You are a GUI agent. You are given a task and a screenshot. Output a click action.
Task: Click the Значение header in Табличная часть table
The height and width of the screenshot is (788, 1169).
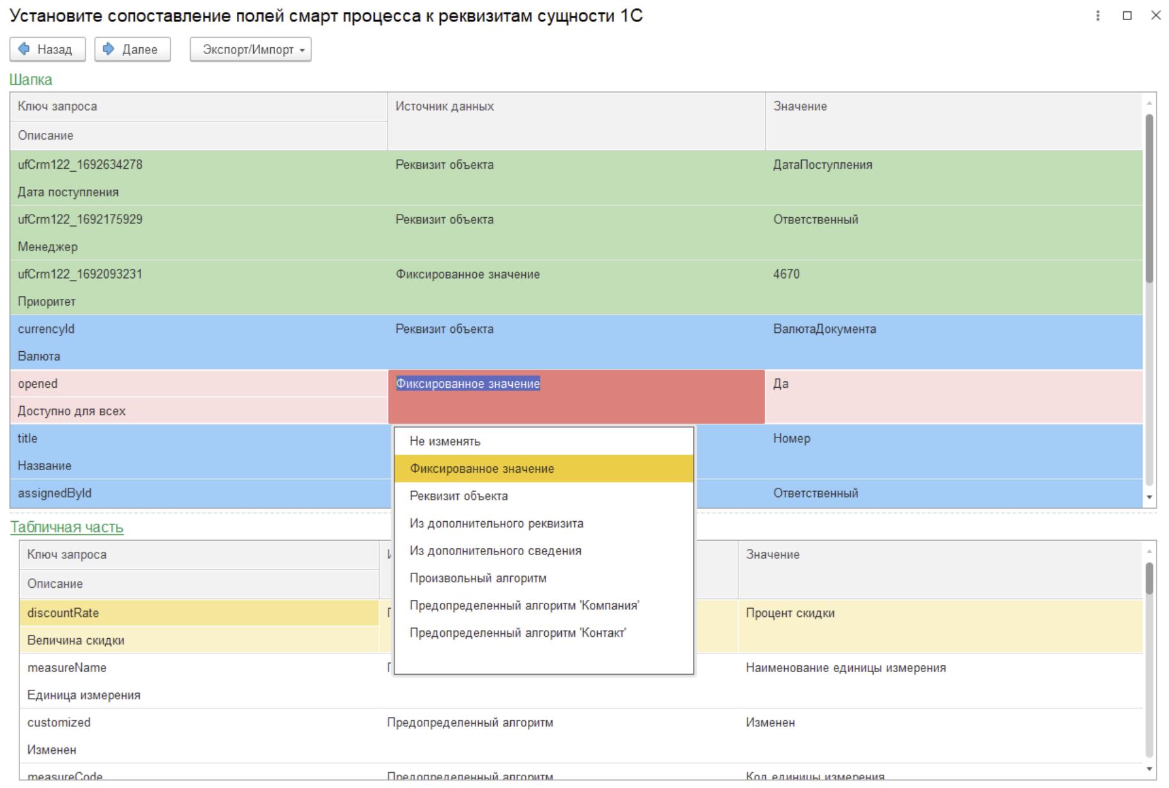pos(940,569)
